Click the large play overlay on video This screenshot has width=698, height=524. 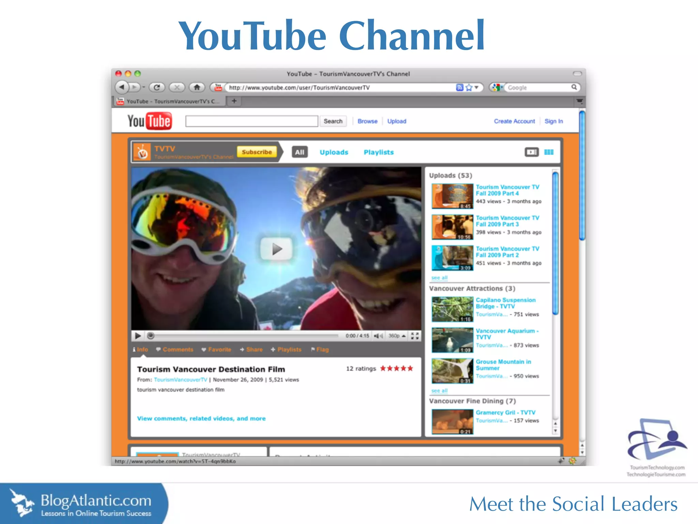pos(276,249)
